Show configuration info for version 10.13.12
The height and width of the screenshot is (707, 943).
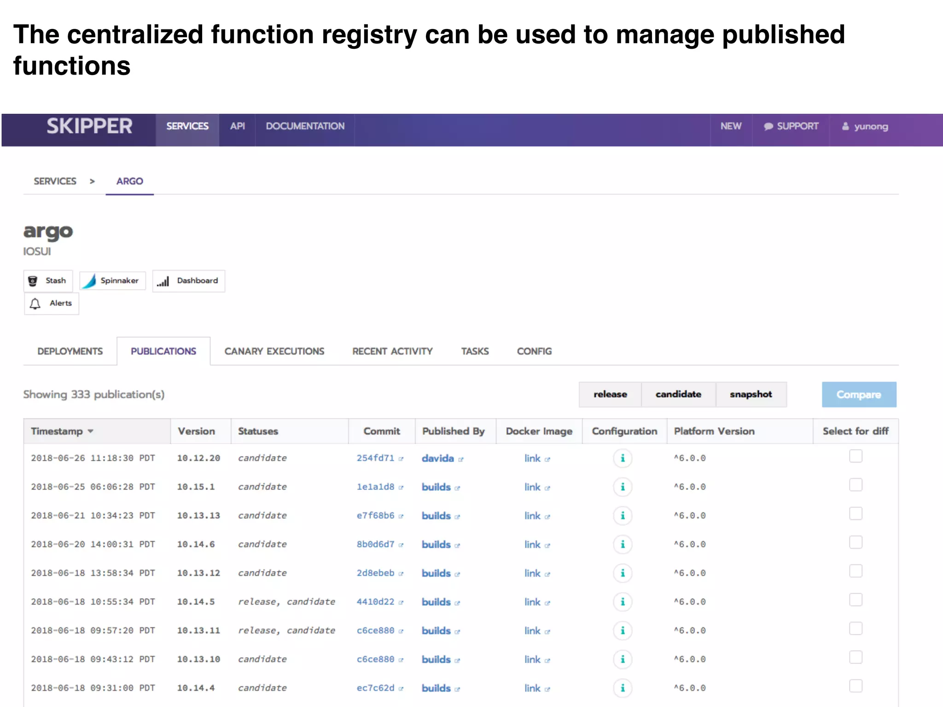pos(623,573)
